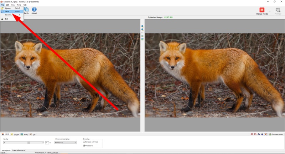Click the Batch toolbar icon
This screenshot has width=285, height=154.
click(x=26, y=11)
